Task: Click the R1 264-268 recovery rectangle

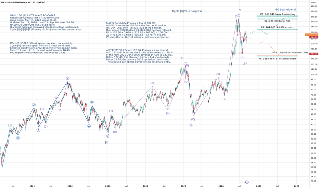Action: click(x=277, y=29)
